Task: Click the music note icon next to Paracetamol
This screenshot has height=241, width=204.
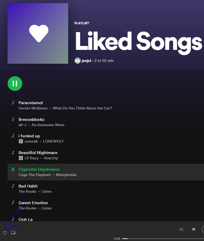Action: click(13, 103)
